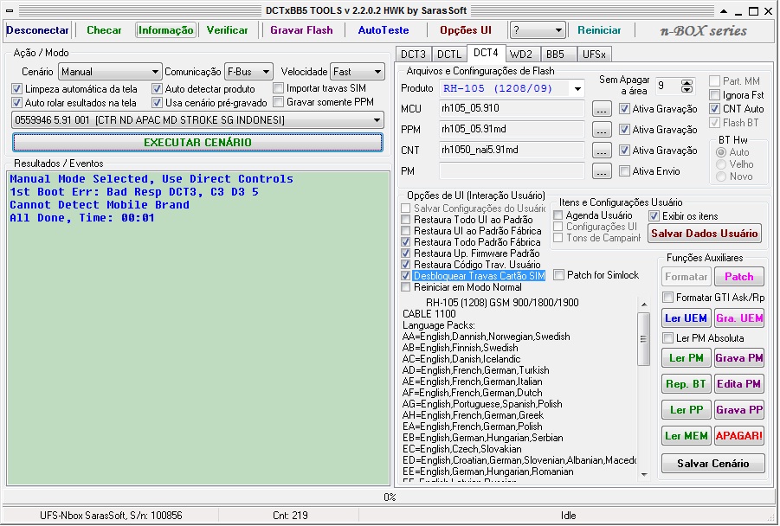Browse for PPM file with ellipsis button

coord(602,130)
